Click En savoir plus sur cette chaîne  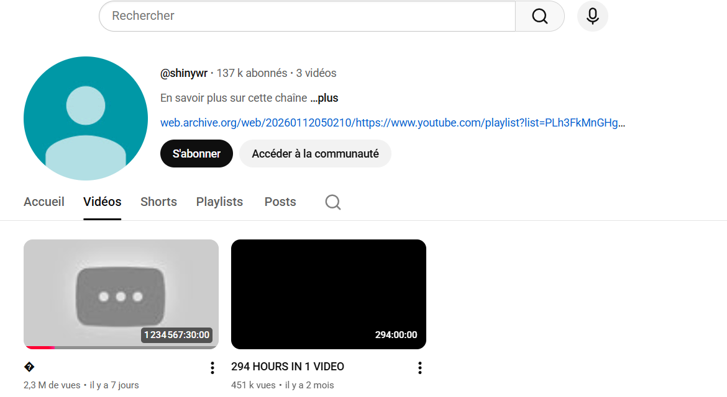coord(234,98)
